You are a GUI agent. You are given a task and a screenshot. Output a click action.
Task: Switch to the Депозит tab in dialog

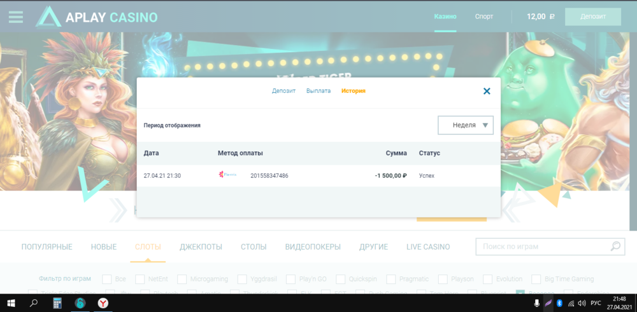283,91
